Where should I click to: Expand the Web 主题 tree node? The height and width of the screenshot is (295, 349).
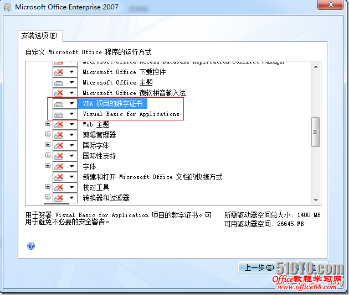[48, 123]
